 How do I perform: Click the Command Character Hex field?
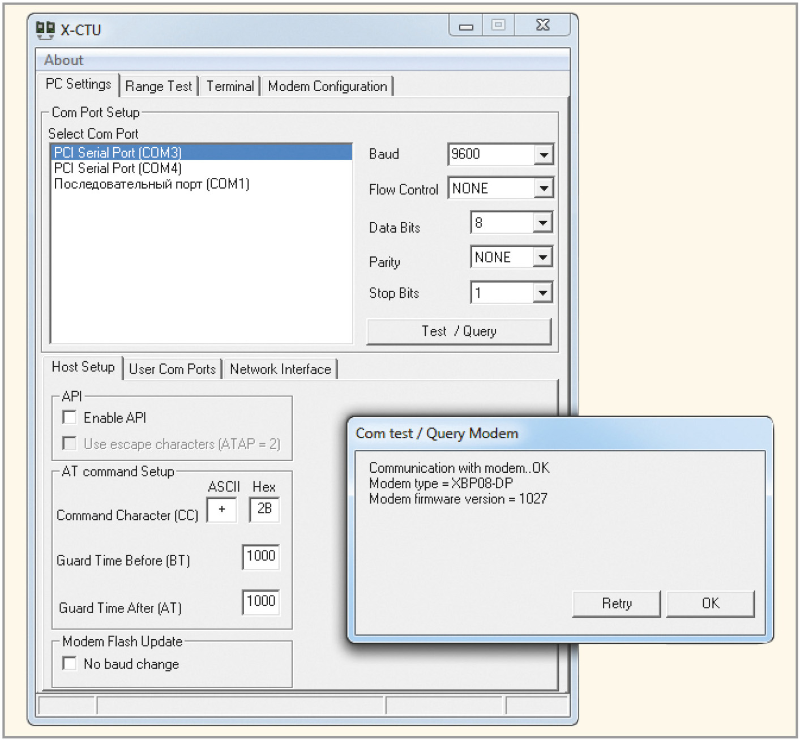click(x=264, y=510)
